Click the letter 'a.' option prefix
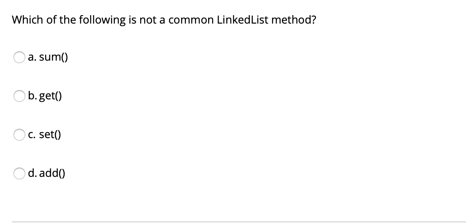The width and height of the screenshot is (466, 224). pyautogui.click(x=32, y=57)
